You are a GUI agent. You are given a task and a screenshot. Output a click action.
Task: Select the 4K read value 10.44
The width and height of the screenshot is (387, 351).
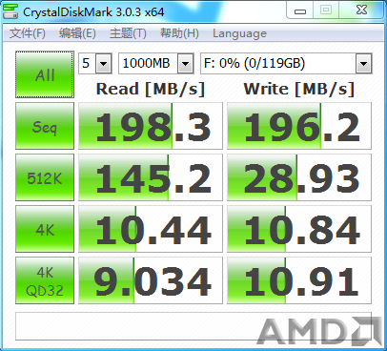[x=151, y=229]
